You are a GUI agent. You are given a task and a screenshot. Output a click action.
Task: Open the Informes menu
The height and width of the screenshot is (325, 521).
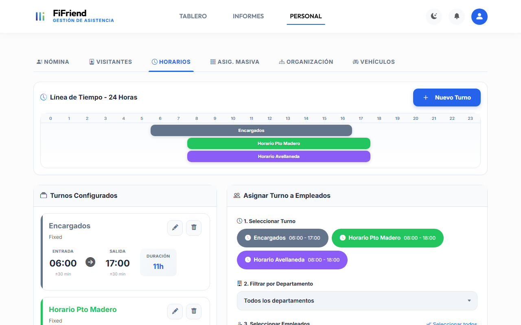tap(248, 16)
